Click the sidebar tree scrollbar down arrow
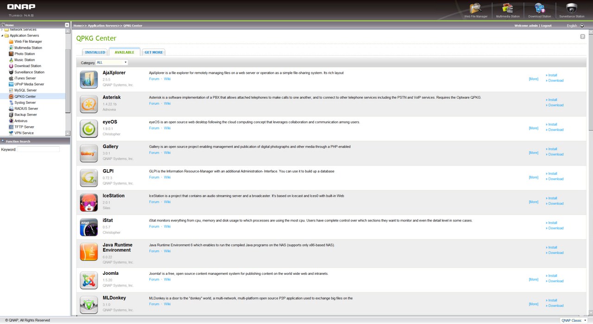This screenshot has height=324, width=593. pyautogui.click(x=68, y=133)
